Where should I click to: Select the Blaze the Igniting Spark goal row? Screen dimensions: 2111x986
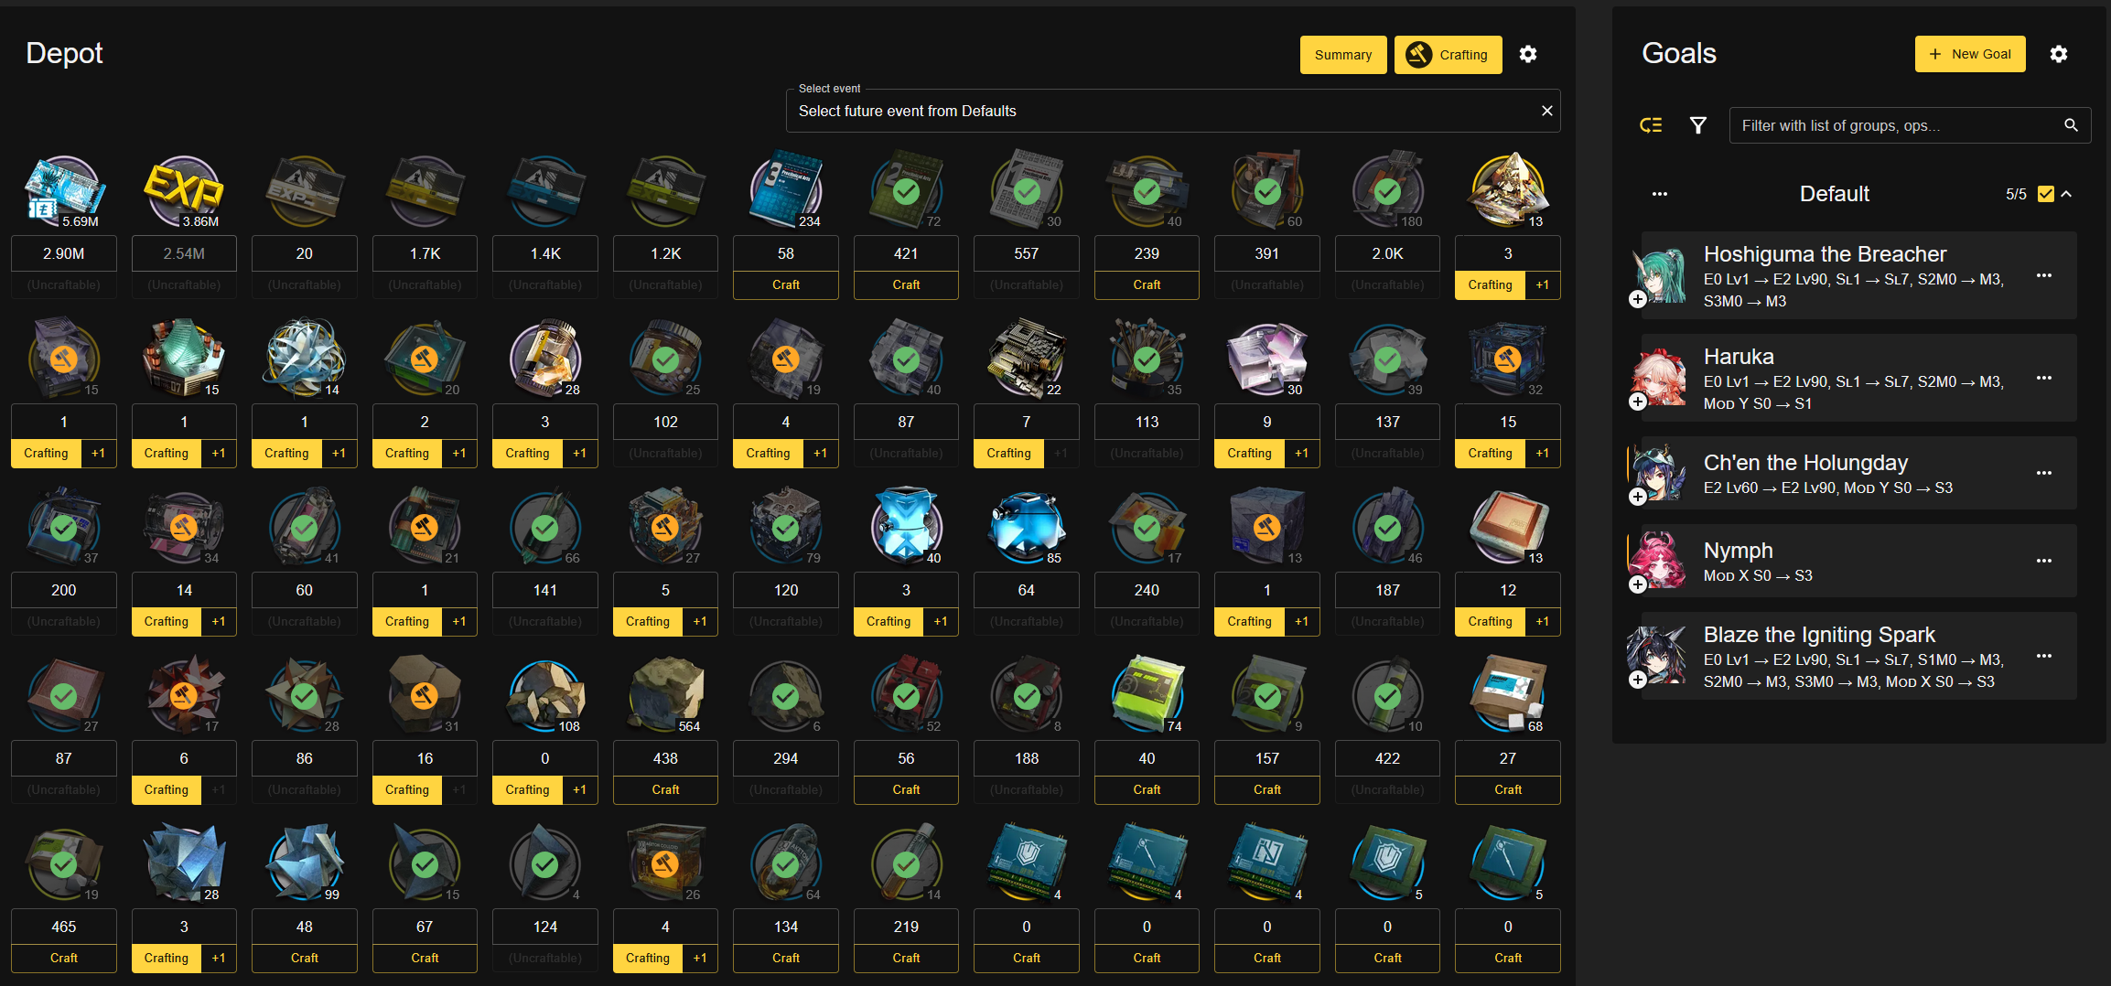(1858, 656)
